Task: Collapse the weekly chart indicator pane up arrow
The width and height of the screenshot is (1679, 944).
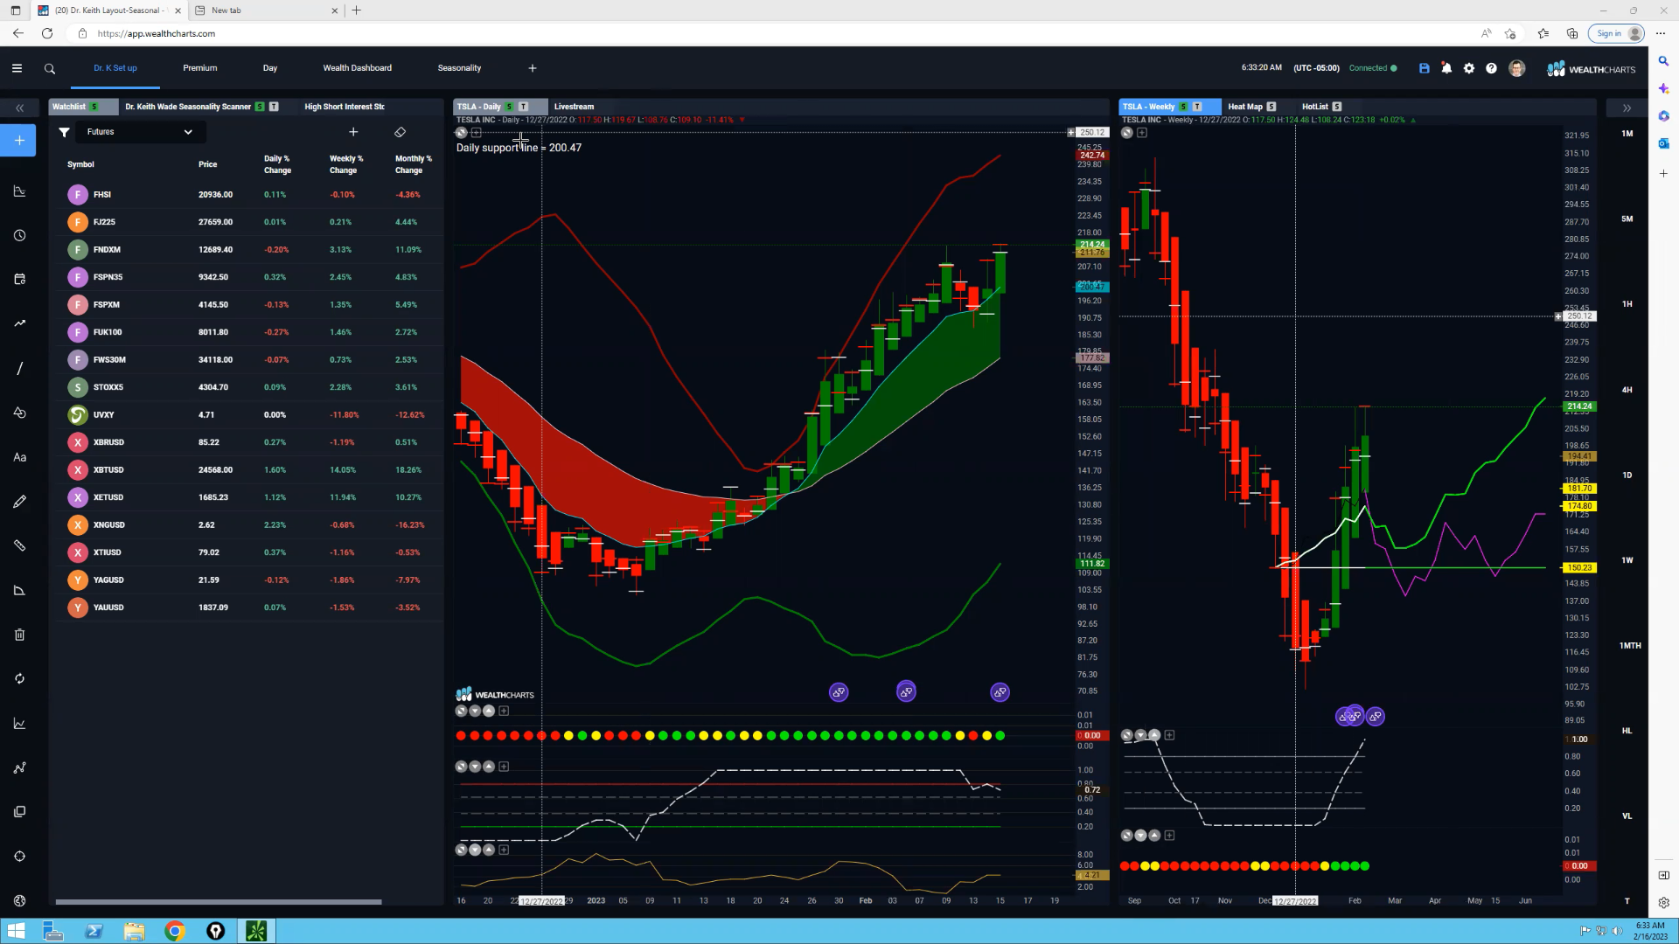Action: [x=1154, y=735]
